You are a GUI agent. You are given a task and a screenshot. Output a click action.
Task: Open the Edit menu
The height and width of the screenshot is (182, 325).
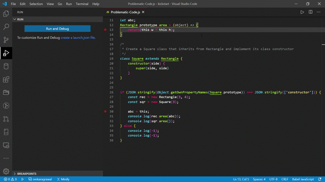pyautogui.click(x=23, y=4)
